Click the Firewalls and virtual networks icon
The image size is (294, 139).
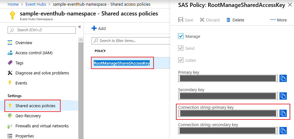click(10, 126)
